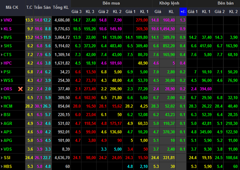Image resolution: width=240 pixels, height=170 pixels.
Task: Click the T.C reference price header
Action: [29, 7]
